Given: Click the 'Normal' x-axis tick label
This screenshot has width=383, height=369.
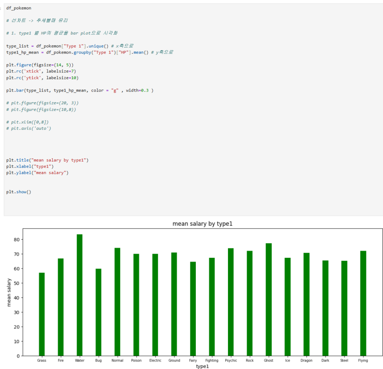Looking at the screenshot, I should point(117,360).
